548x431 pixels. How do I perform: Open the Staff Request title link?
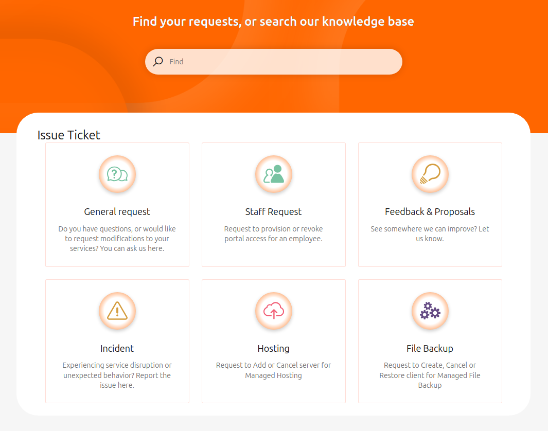click(274, 212)
